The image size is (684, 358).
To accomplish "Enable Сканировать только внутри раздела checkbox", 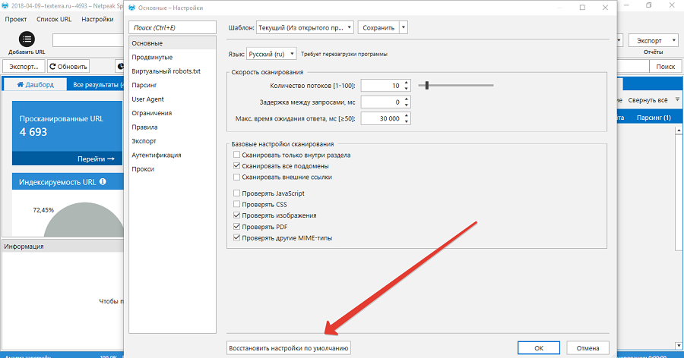I will pos(236,155).
